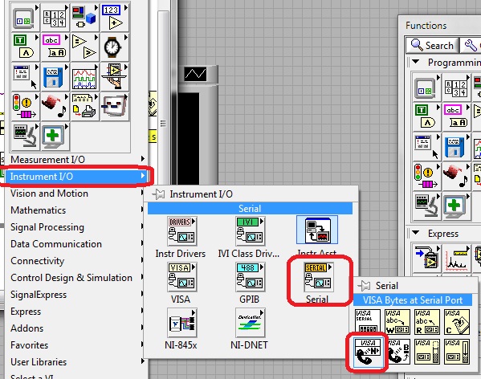Collapse the Programming section in Functions window

click(x=416, y=62)
